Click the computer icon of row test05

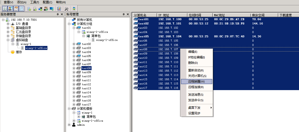coord(136,36)
